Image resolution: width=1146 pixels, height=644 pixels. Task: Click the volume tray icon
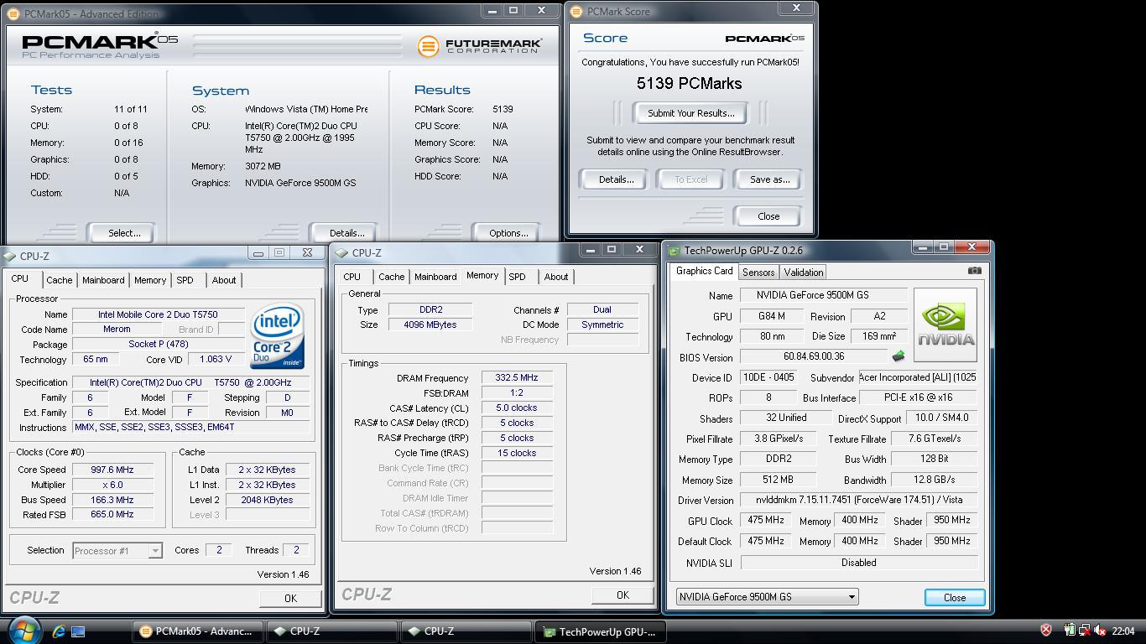1100,631
